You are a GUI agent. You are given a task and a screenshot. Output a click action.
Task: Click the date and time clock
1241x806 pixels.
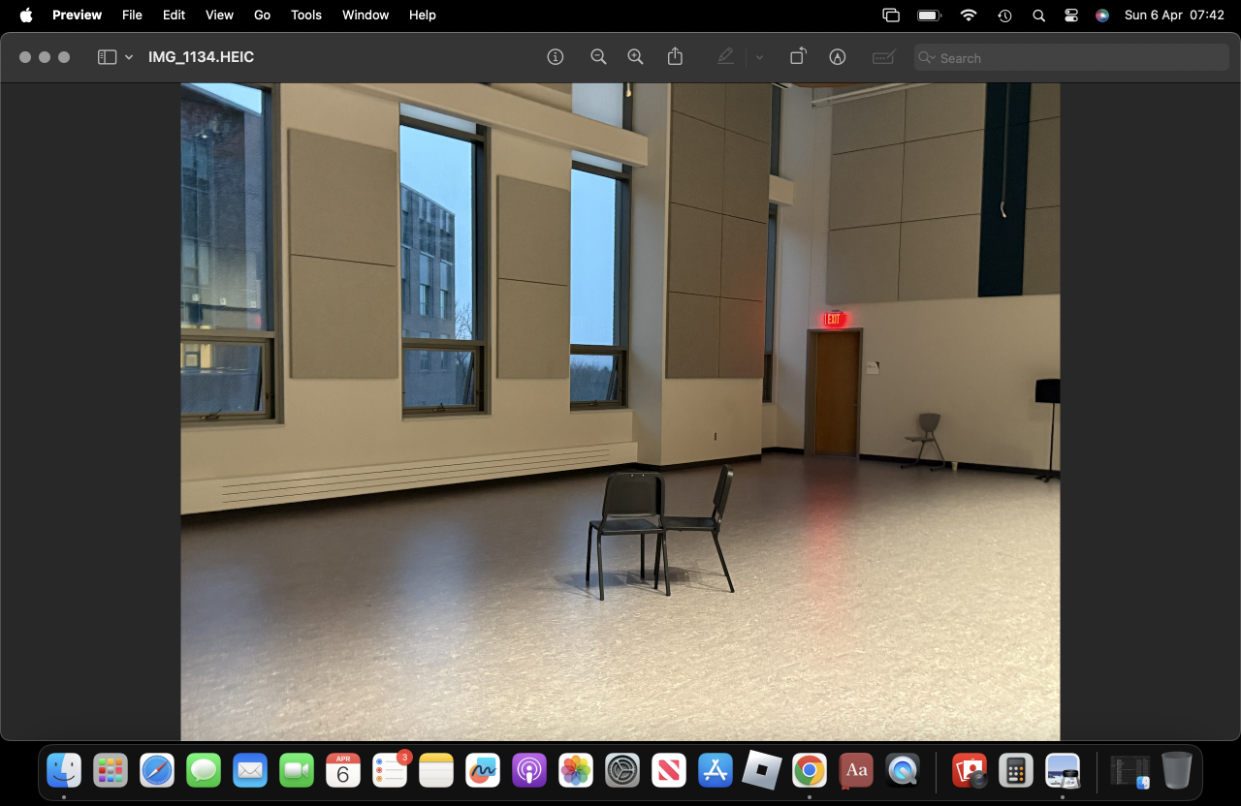(x=1174, y=15)
